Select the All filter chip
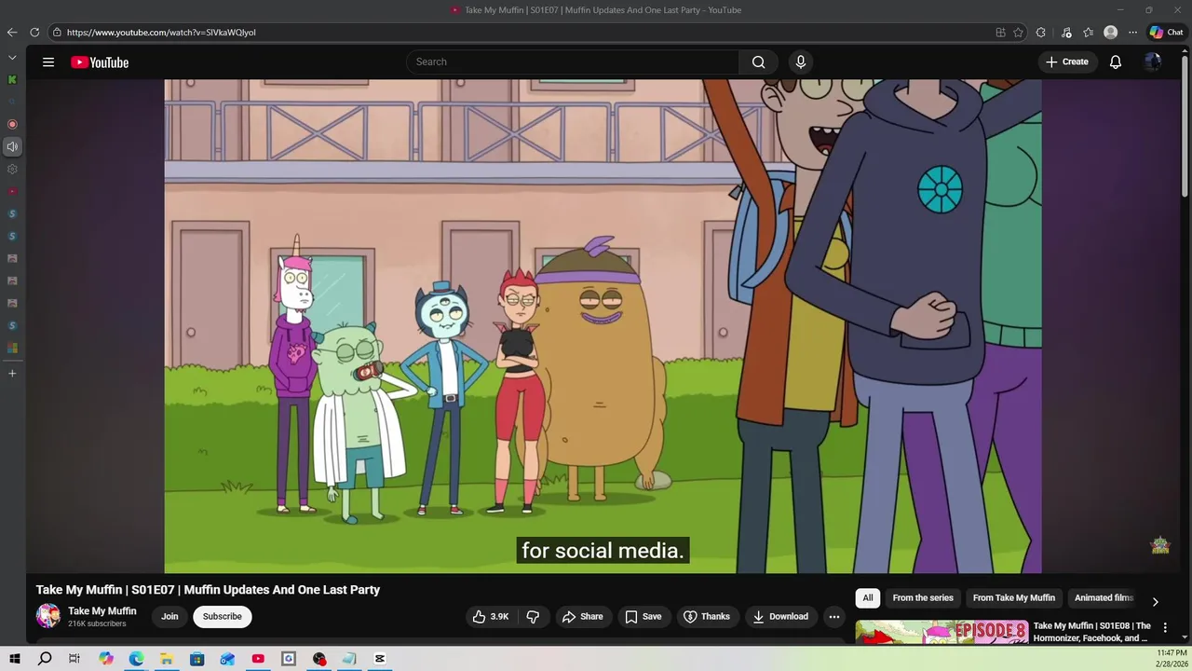The width and height of the screenshot is (1192, 671). click(868, 598)
